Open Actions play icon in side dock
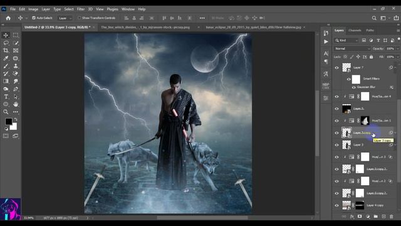Screen dimensions: 401x226 tap(326, 41)
